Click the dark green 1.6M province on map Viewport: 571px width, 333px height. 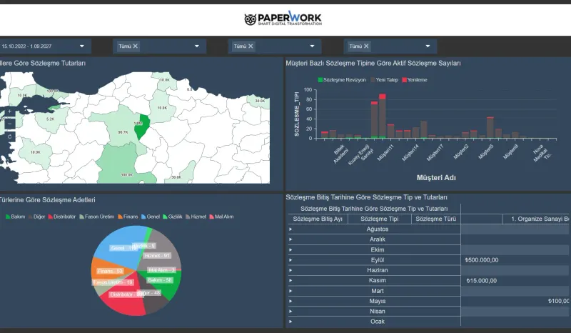tap(141, 127)
